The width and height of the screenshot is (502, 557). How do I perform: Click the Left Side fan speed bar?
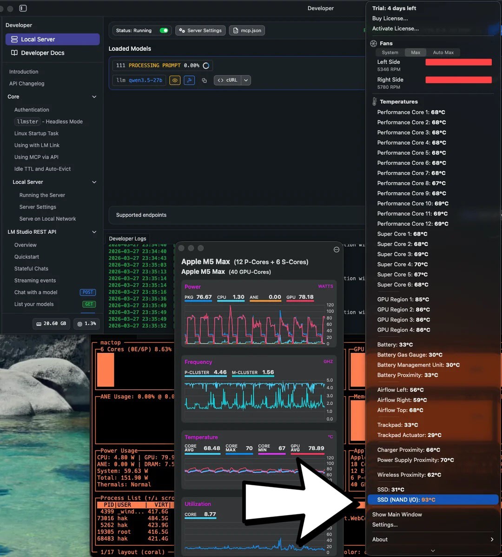click(458, 62)
